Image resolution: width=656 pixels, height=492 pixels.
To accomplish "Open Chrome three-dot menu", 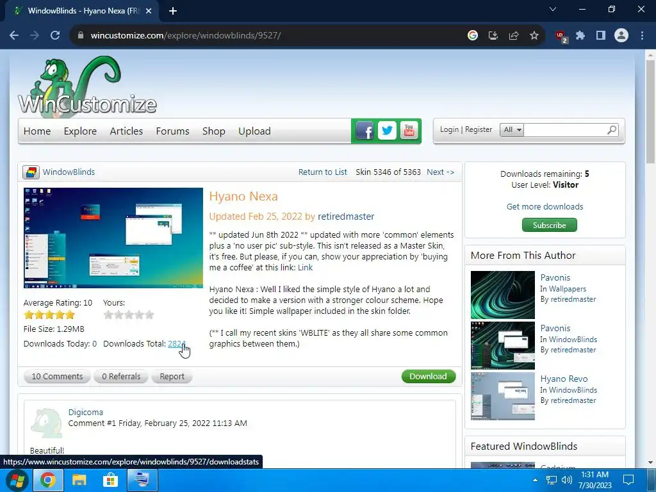I will click(642, 36).
